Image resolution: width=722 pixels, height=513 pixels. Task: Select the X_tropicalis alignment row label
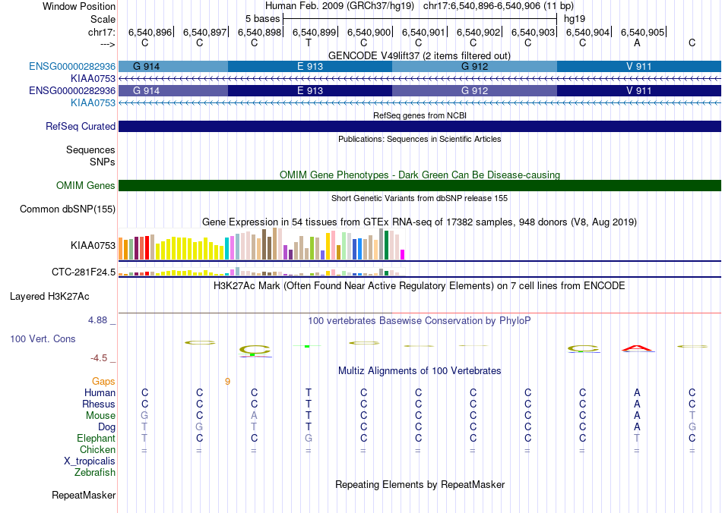point(90,461)
